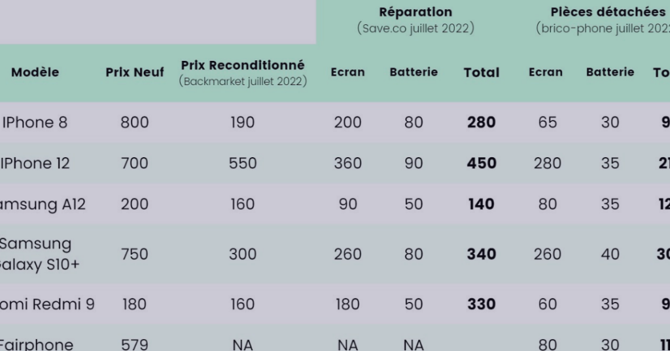This screenshot has height=351, width=670.
Task: Select the Samsung Galaxy S10+ label
Action: [x=40, y=254]
